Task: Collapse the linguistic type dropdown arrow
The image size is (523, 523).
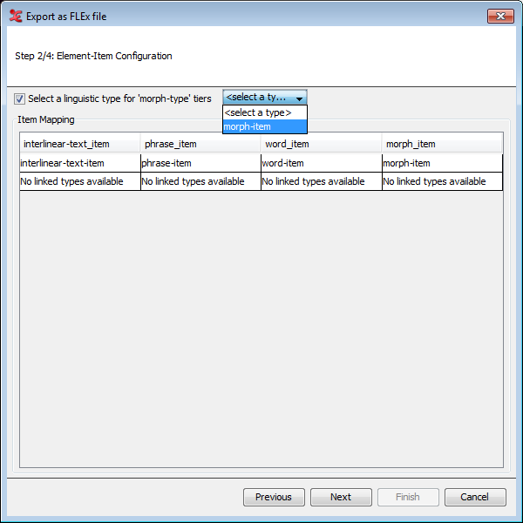Action: (299, 98)
